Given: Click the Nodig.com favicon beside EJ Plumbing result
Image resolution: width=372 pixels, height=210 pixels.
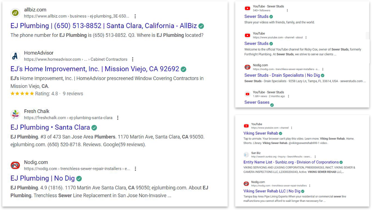Looking at the screenshot, I should click(x=15, y=165).
